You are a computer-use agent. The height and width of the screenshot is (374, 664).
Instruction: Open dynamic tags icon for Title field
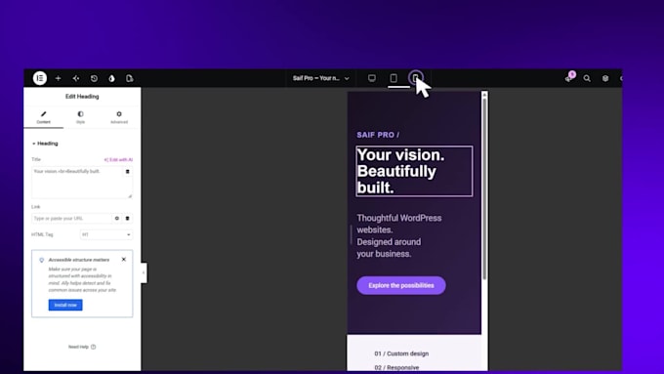(x=128, y=172)
